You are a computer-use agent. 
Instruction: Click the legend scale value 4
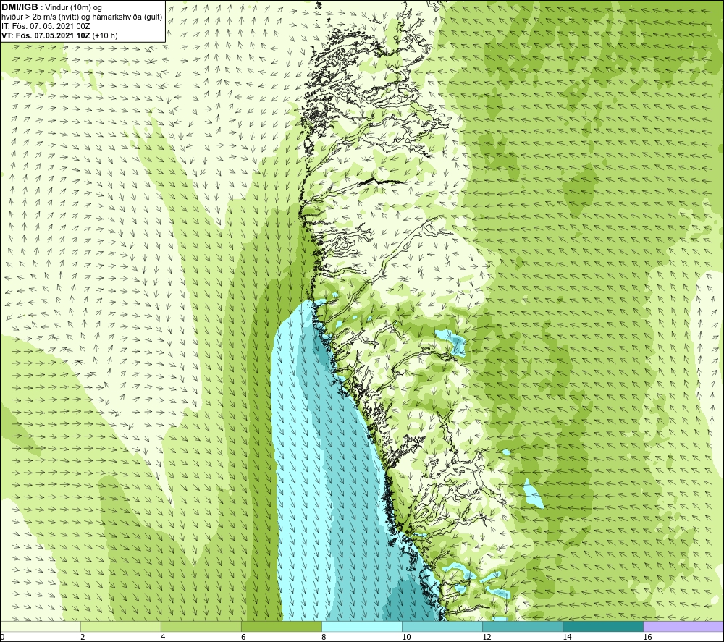[163, 637]
